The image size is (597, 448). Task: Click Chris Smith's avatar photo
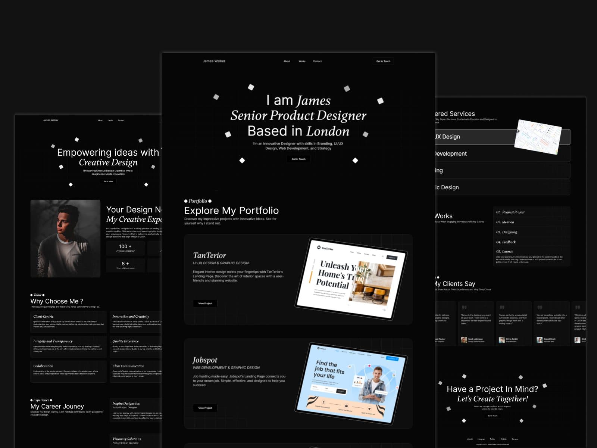502,340
